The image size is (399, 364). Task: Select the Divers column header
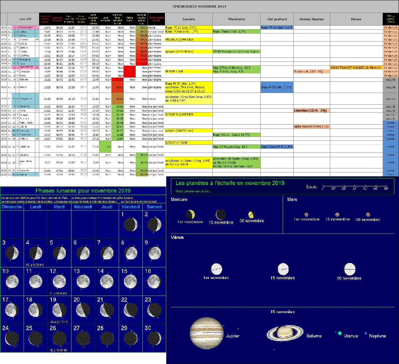356,19
